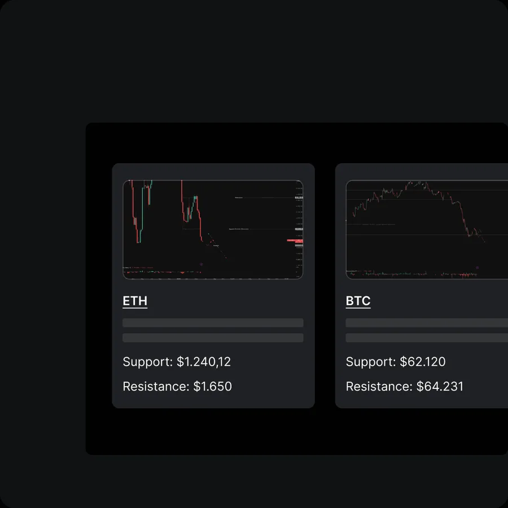Select BTC Support value $62.120

422,362
